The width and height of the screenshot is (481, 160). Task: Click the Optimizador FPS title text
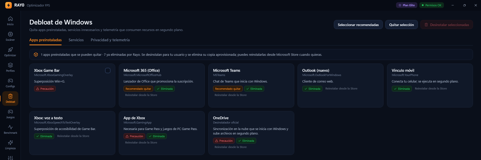[x=38, y=5]
